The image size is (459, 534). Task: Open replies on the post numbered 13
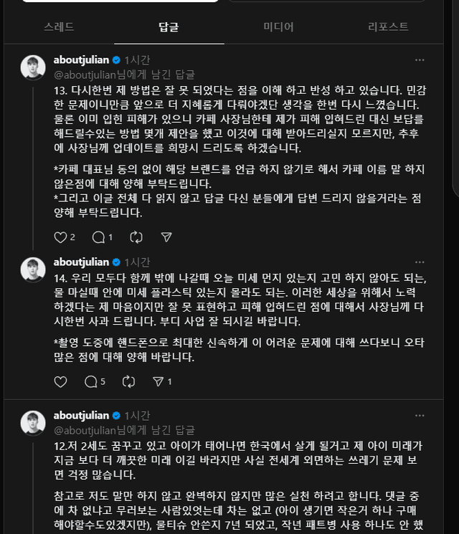99,237
